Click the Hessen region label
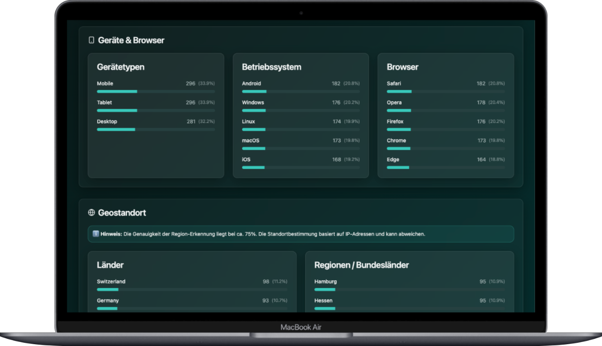Image resolution: width=602 pixels, height=346 pixels. (x=323, y=300)
